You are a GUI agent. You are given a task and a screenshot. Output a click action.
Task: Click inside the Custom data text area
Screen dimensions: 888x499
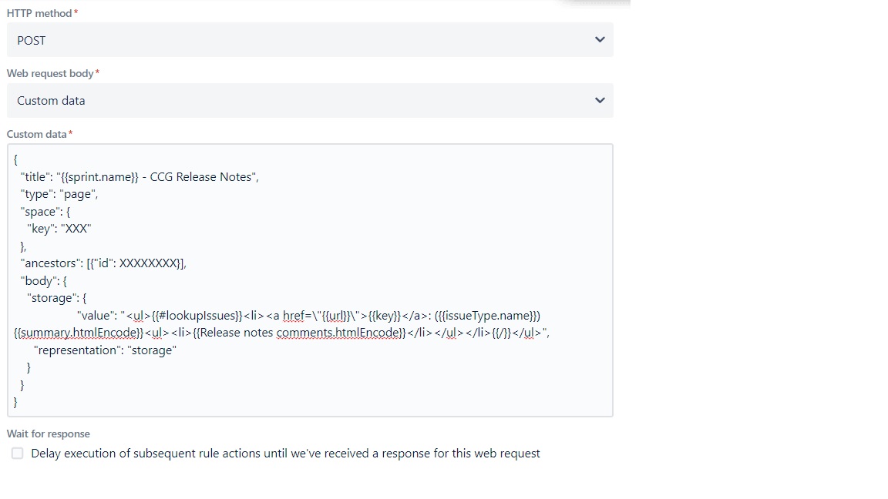click(310, 280)
